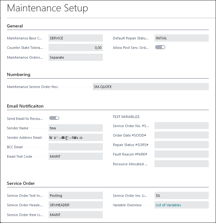216x223 pixels.
Task: Click the Resource Allocated ... variable field
Action: [x=181, y=164]
